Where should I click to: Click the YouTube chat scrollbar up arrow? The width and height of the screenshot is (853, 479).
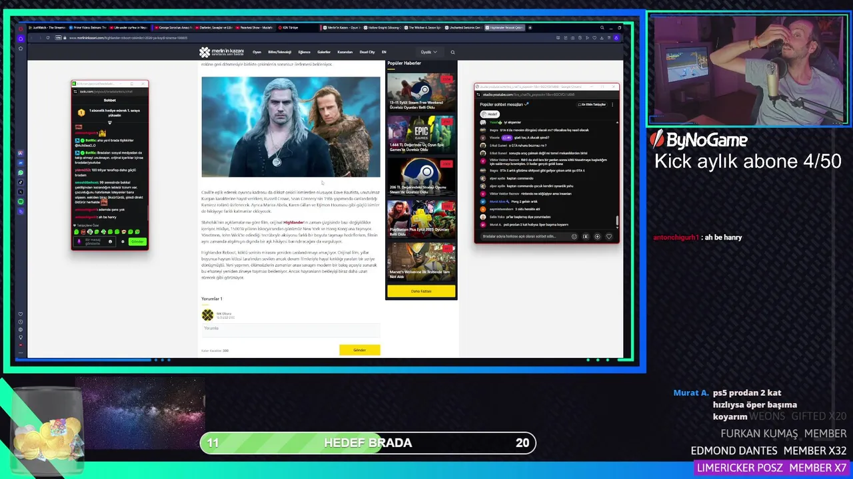pyautogui.click(x=617, y=122)
